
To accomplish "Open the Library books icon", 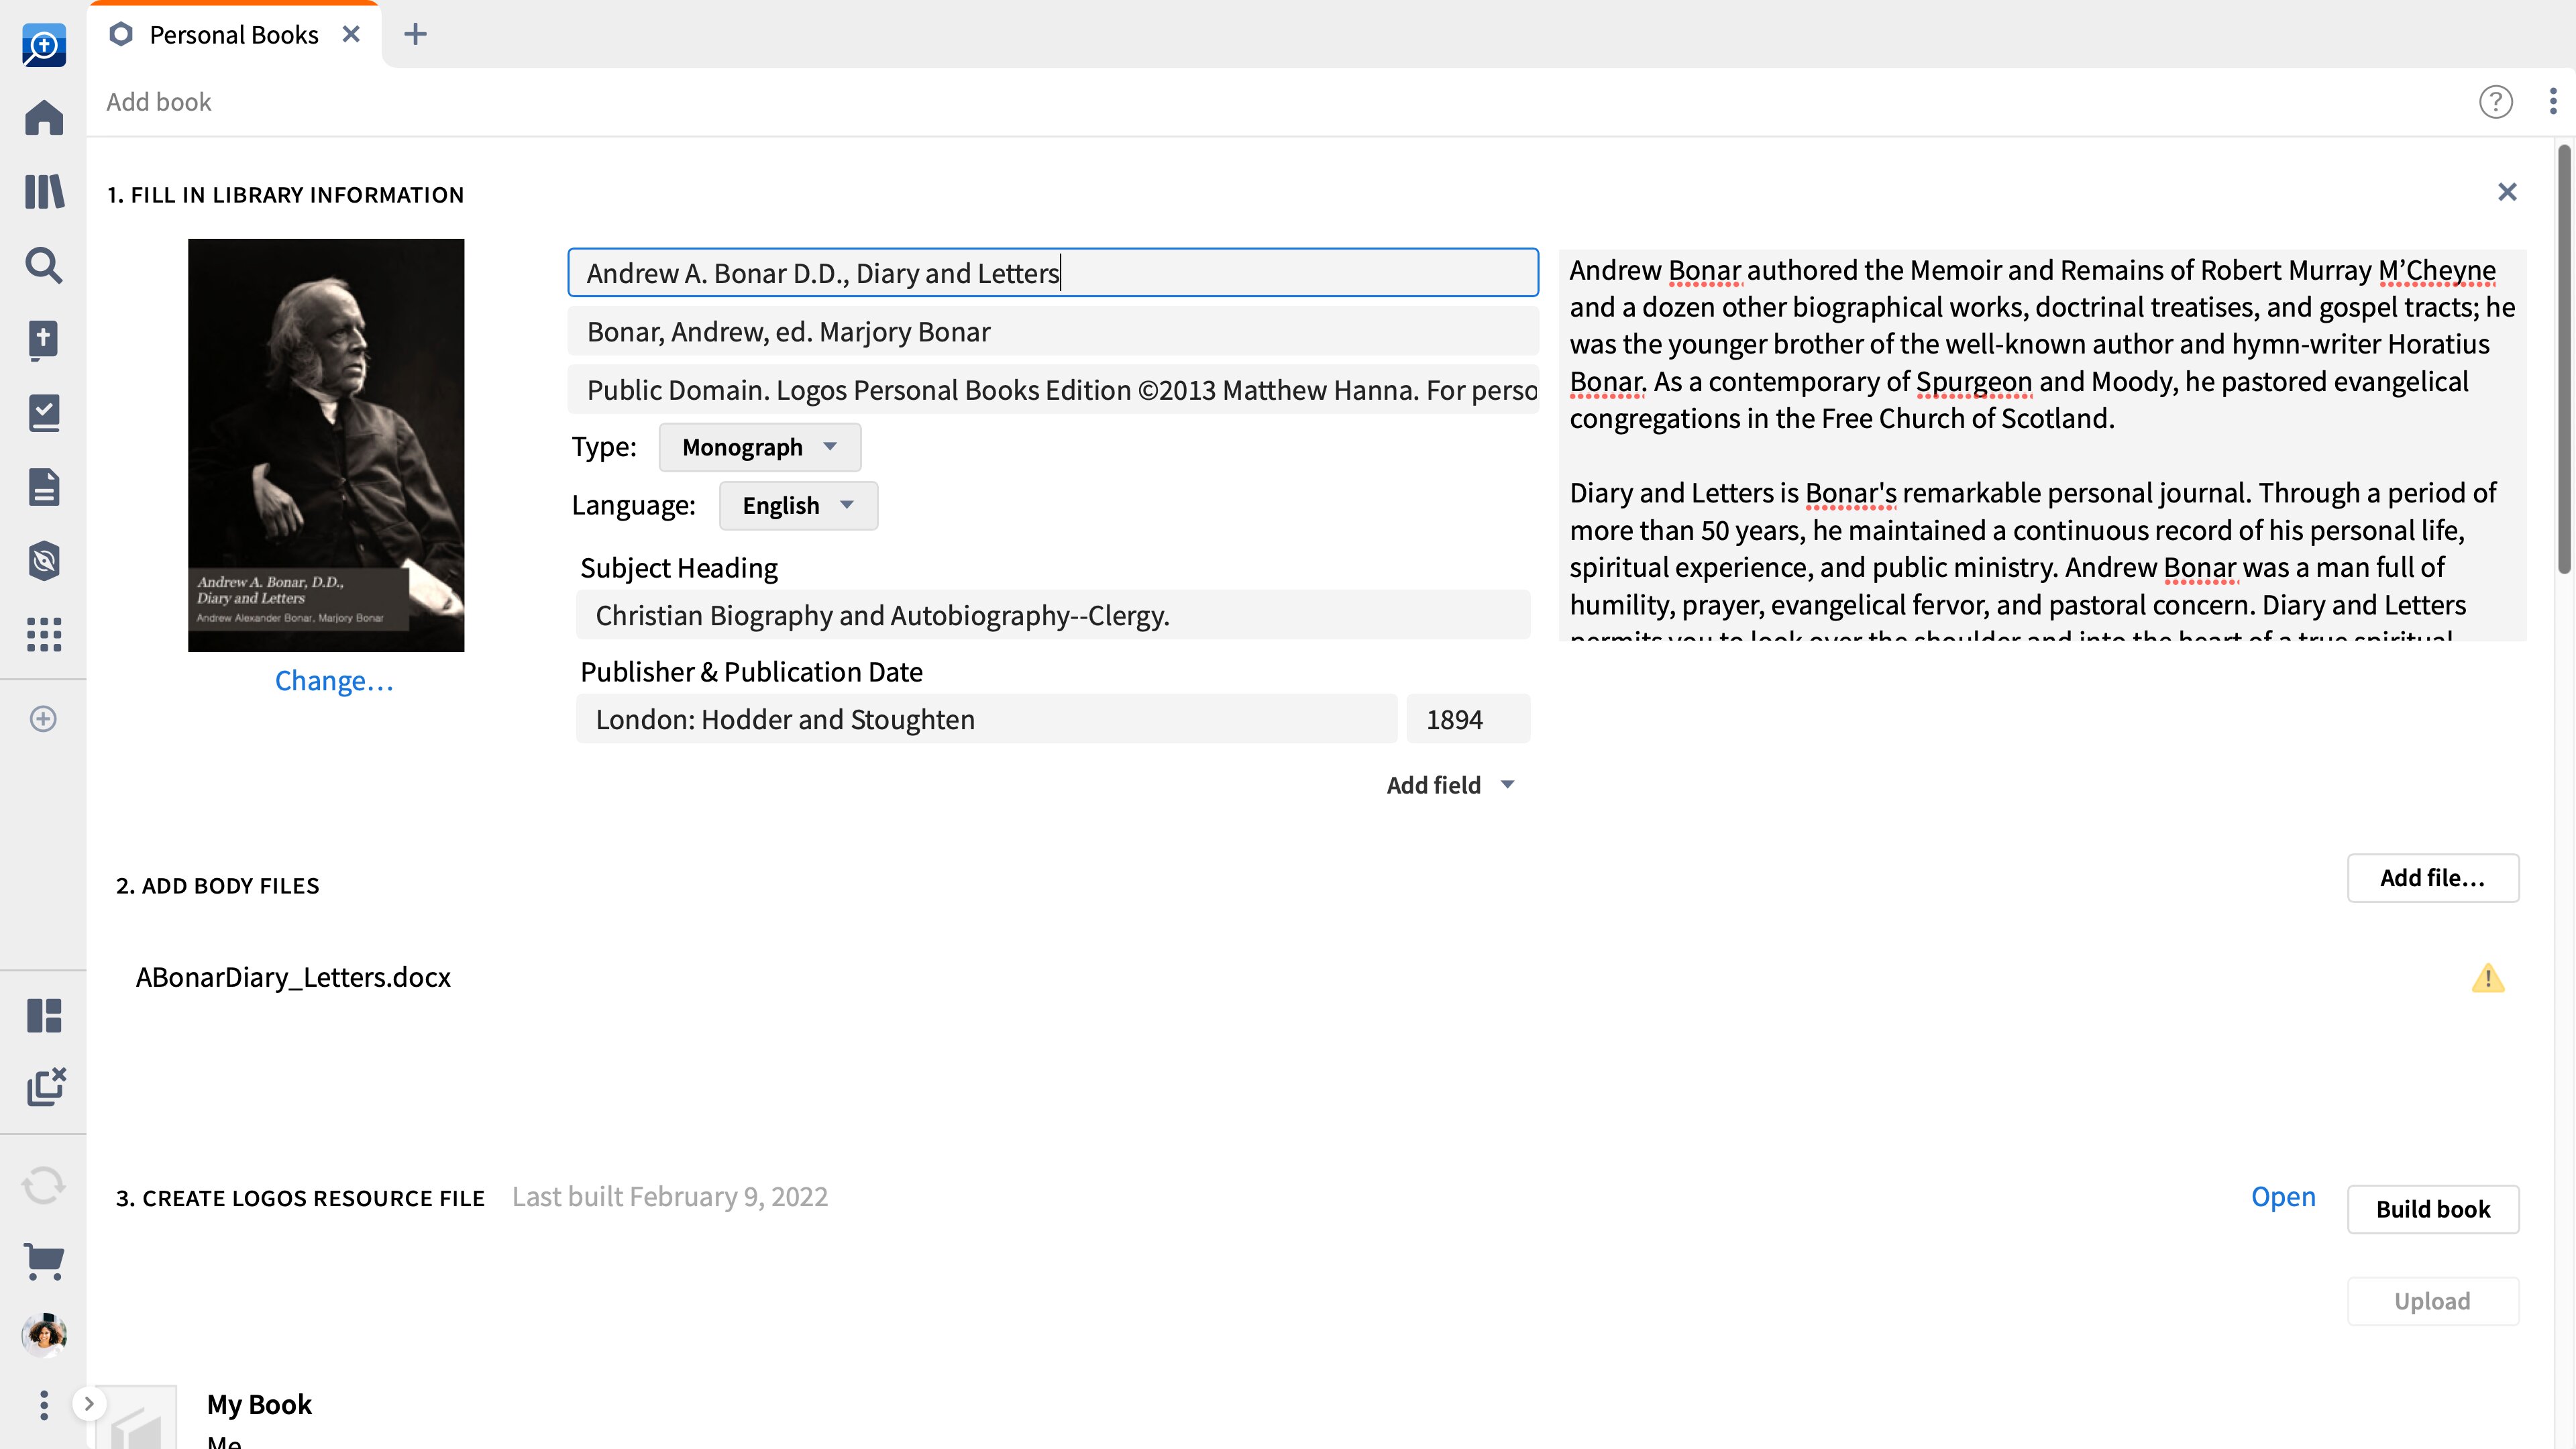I will coord(44,191).
